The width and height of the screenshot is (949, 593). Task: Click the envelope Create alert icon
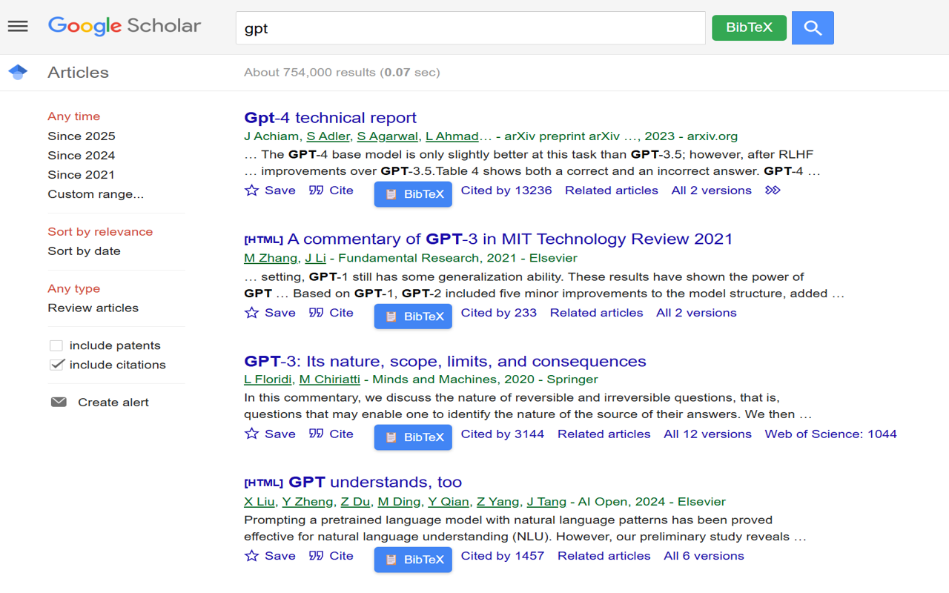[59, 402]
